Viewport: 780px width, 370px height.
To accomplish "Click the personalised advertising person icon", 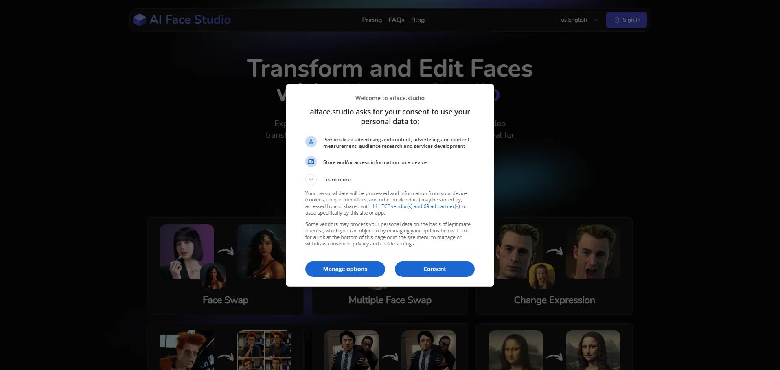I will [311, 142].
